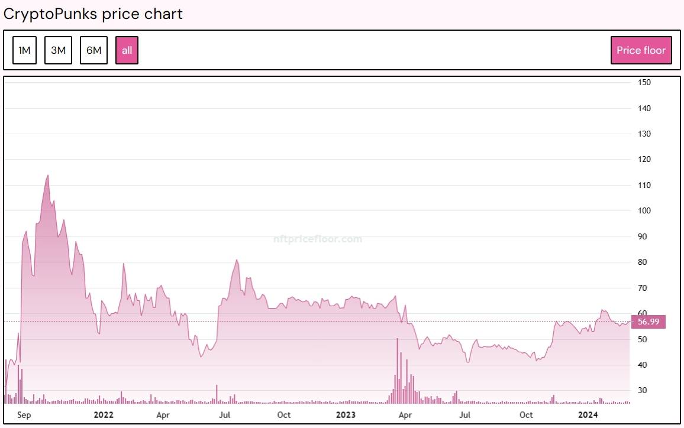Click the 56.99 current price label

point(648,322)
